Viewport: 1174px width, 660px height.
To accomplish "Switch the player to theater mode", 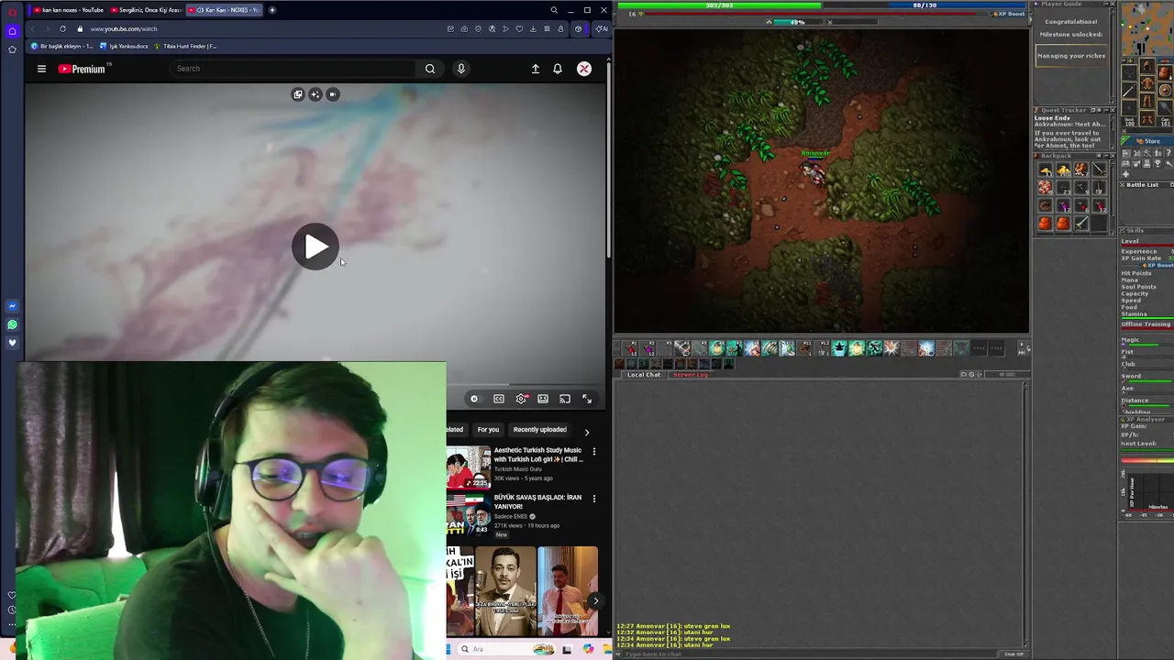I will pos(543,399).
